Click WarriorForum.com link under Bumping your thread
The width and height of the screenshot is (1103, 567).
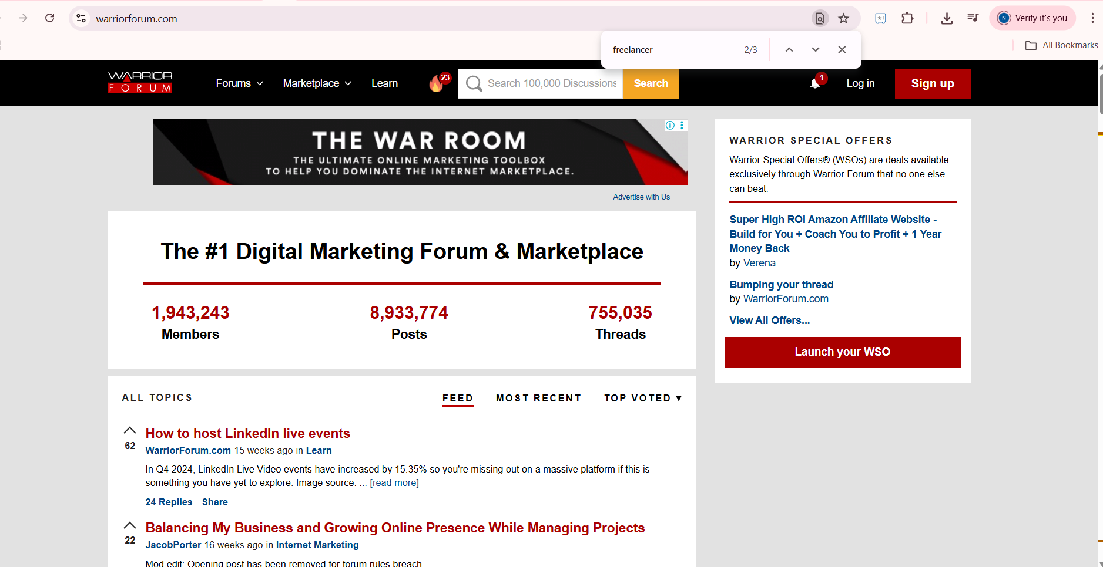[x=786, y=299]
